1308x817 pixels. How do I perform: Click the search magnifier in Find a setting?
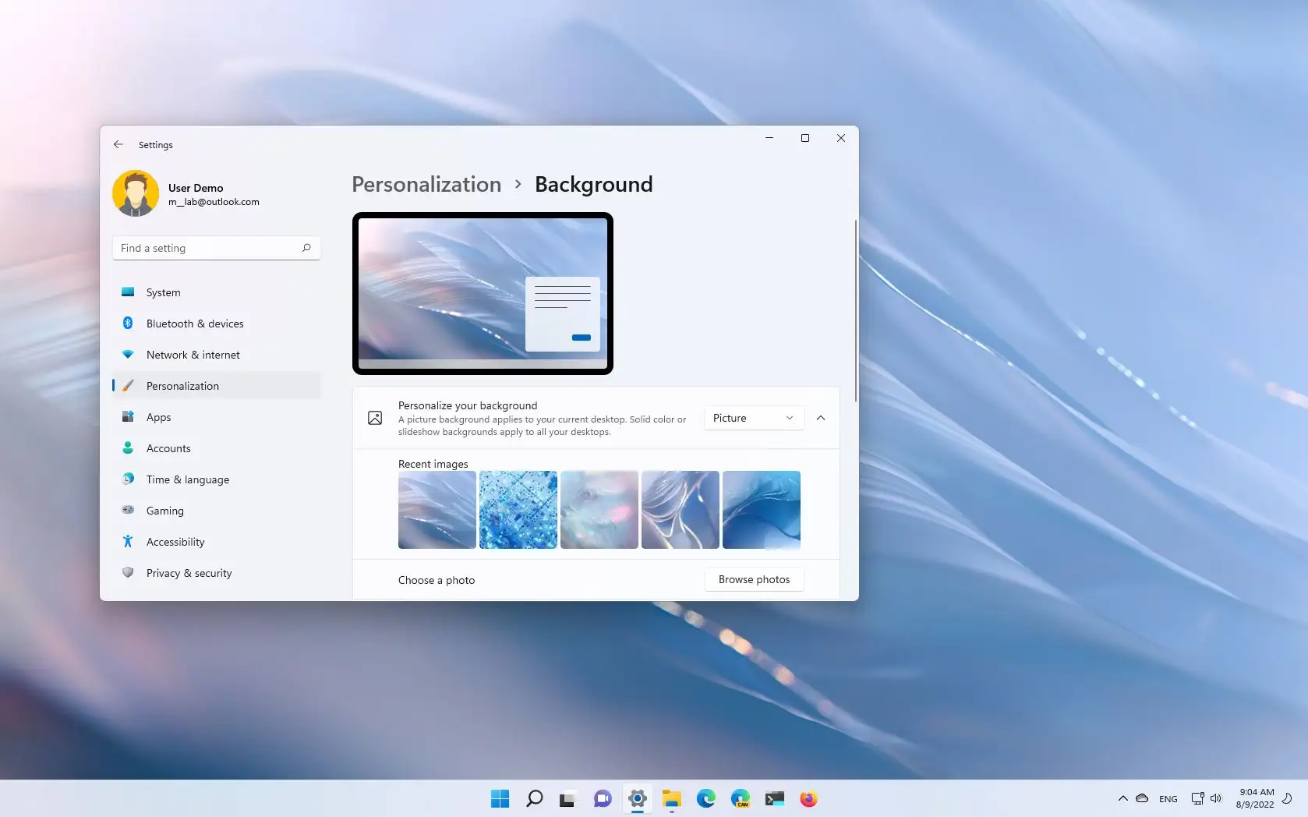pos(306,248)
